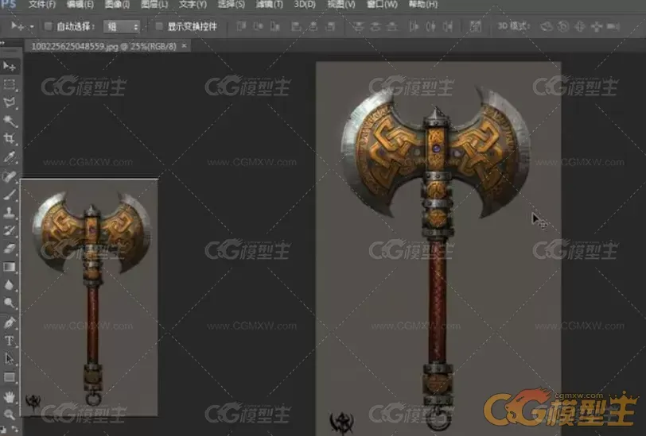Click the align left edges icon

tap(296, 27)
